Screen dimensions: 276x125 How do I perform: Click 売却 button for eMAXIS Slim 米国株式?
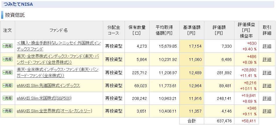coord(8,98)
